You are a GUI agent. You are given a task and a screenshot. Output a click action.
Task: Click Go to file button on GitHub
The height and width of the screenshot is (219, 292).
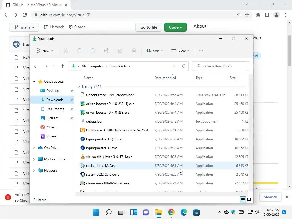(x=149, y=27)
